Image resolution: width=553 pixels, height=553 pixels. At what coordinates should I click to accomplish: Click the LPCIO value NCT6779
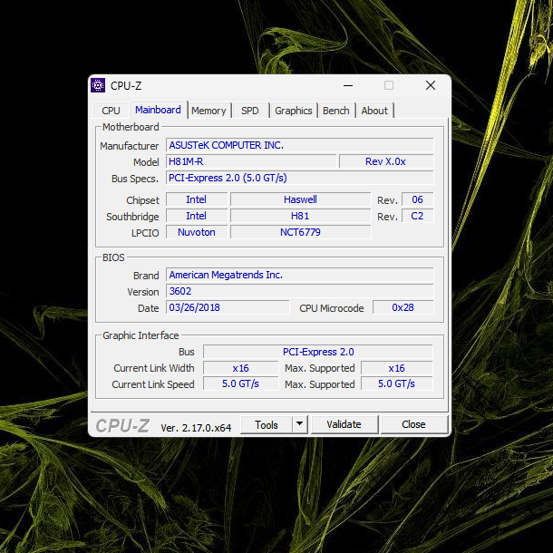tap(300, 232)
